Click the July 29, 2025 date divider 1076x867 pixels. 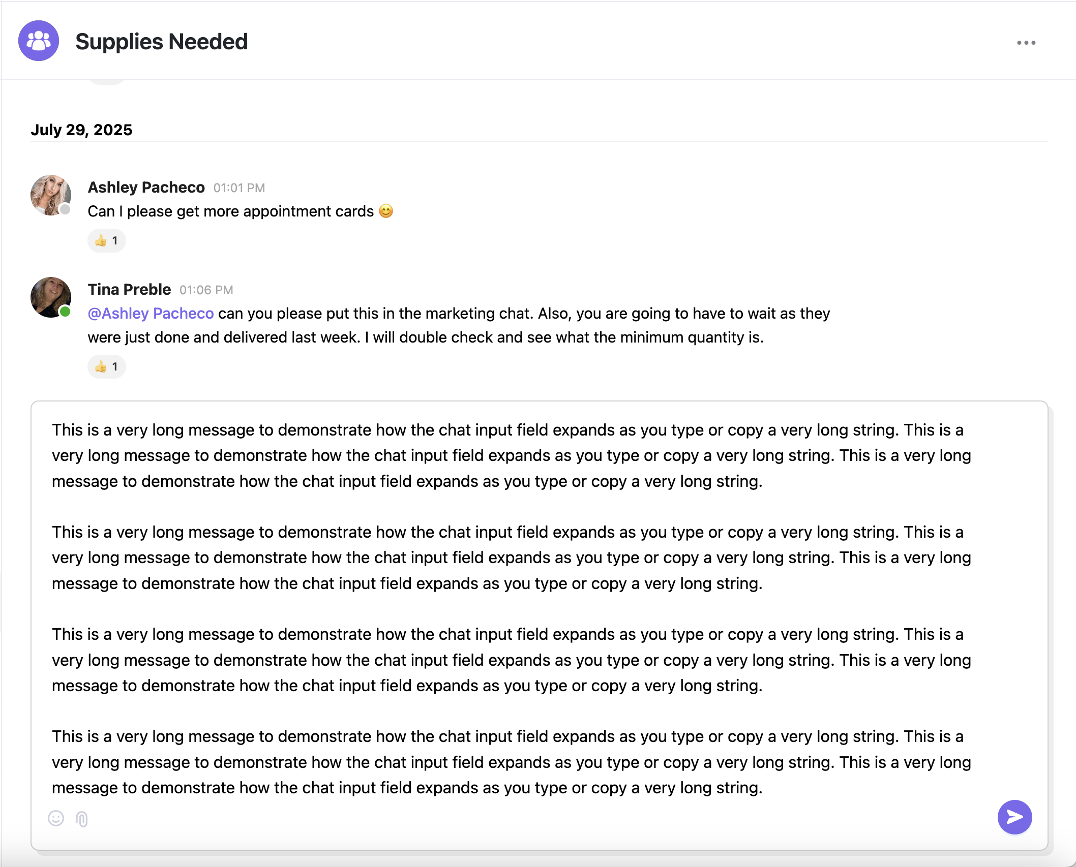[x=81, y=130]
